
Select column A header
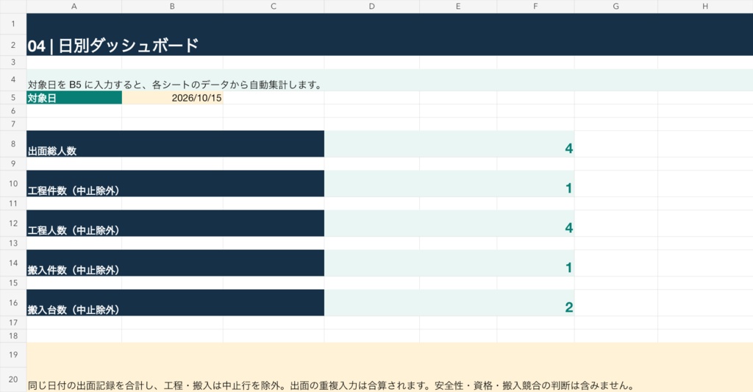(74, 6)
